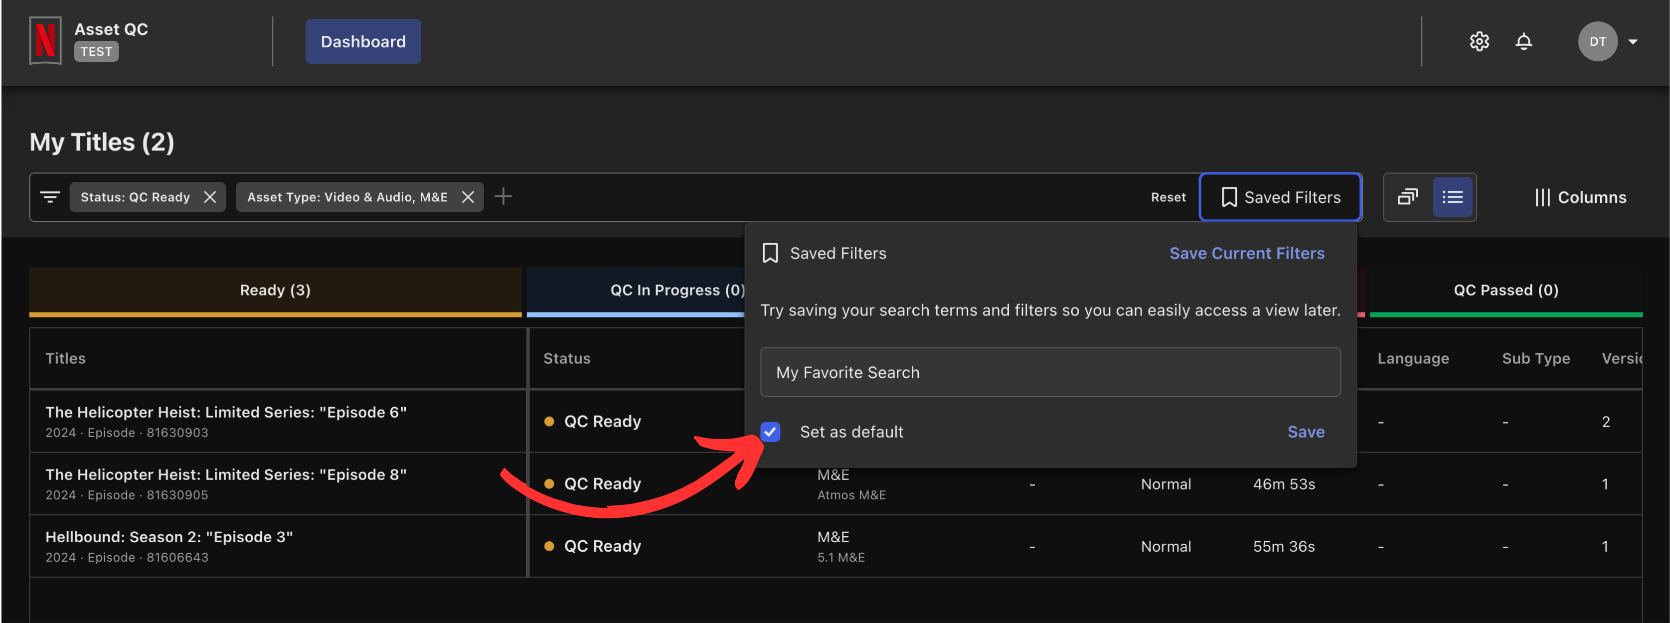Select the QC In Progress (0) tab
1670x623 pixels.
point(677,291)
